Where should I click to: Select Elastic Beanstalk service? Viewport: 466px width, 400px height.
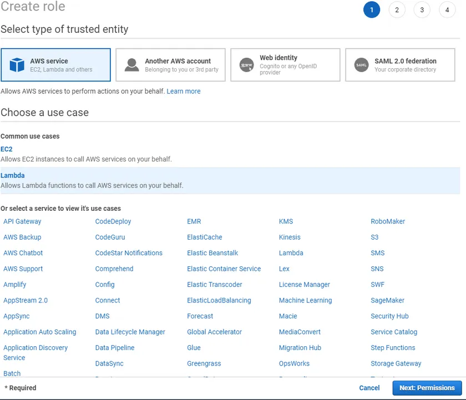point(212,253)
